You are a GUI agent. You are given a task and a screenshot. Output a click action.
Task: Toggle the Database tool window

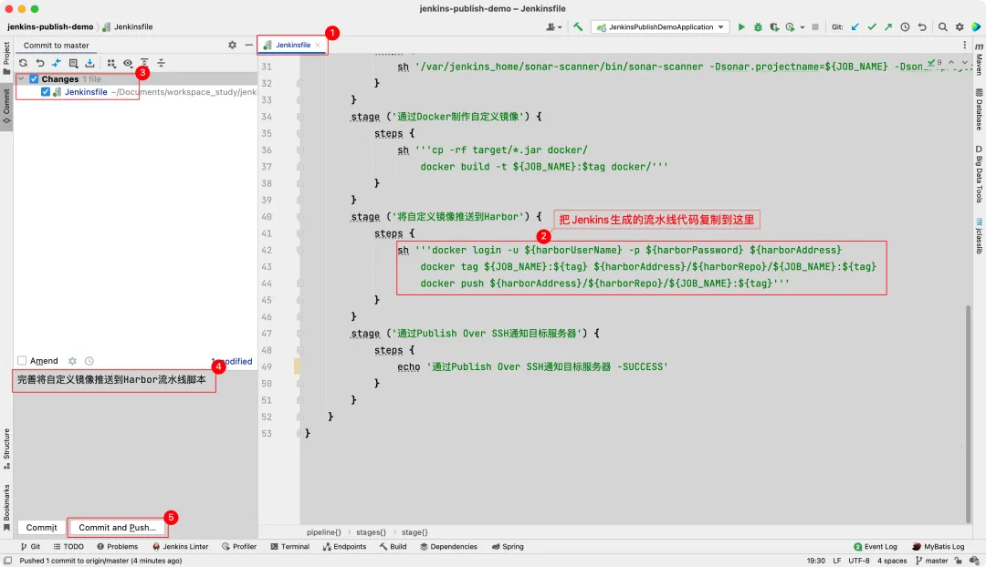(979, 109)
